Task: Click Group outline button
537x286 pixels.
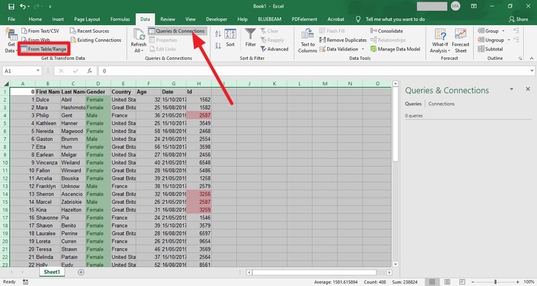Action: pyautogui.click(x=488, y=31)
